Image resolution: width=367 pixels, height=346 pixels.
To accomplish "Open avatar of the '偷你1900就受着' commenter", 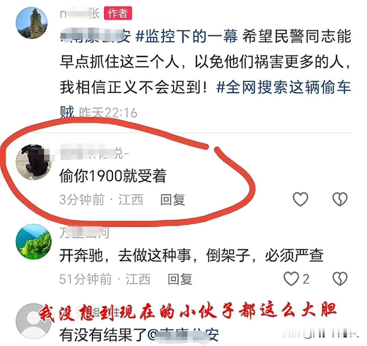I will pos(33,162).
